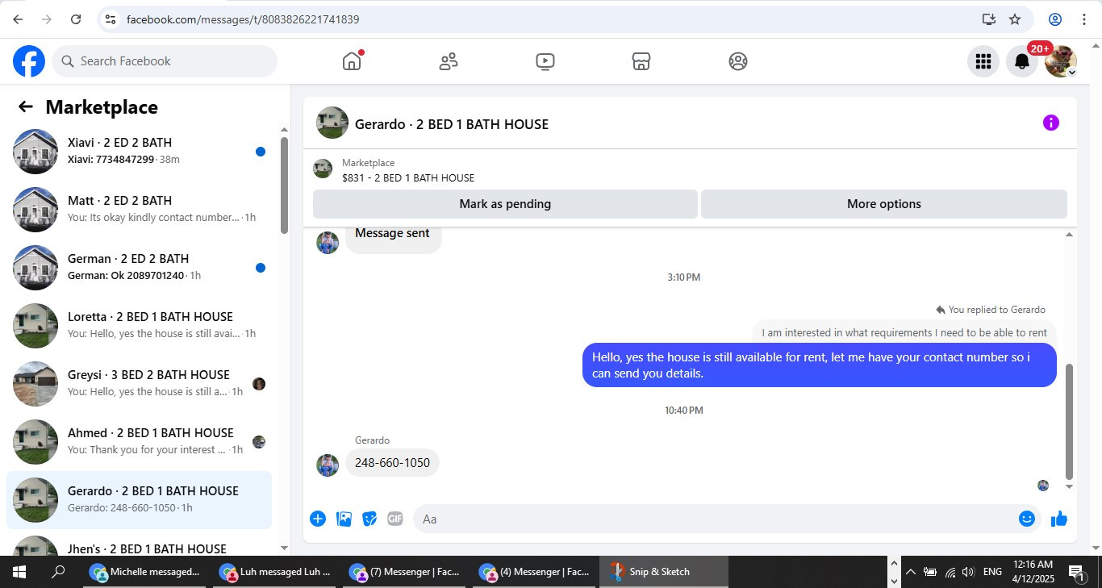Click Gerardo's avatar beside the phone number
1102x588 pixels.
click(x=328, y=465)
